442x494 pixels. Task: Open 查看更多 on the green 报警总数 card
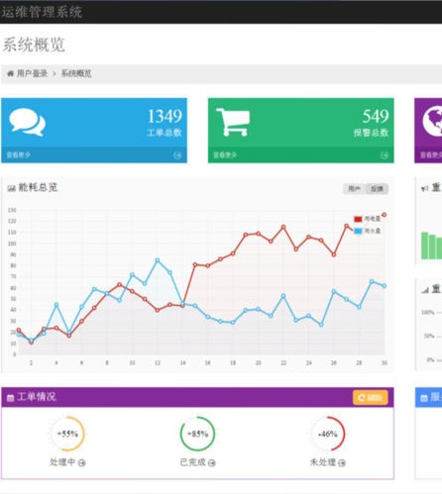pyautogui.click(x=225, y=154)
